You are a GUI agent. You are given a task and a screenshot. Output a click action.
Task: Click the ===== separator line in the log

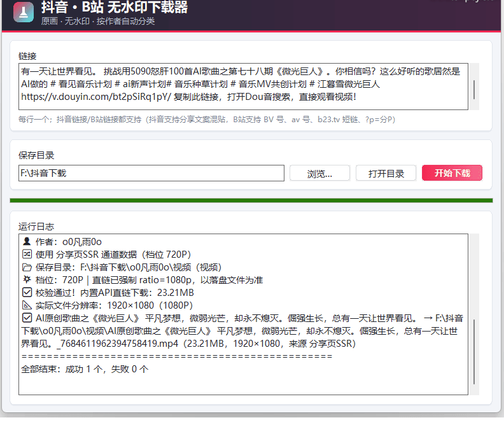pyautogui.click(x=177, y=356)
